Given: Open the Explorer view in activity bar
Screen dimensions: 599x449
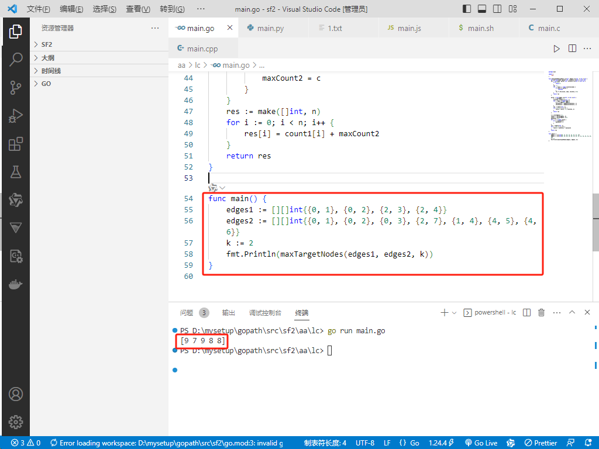Looking at the screenshot, I should click(x=16, y=32).
